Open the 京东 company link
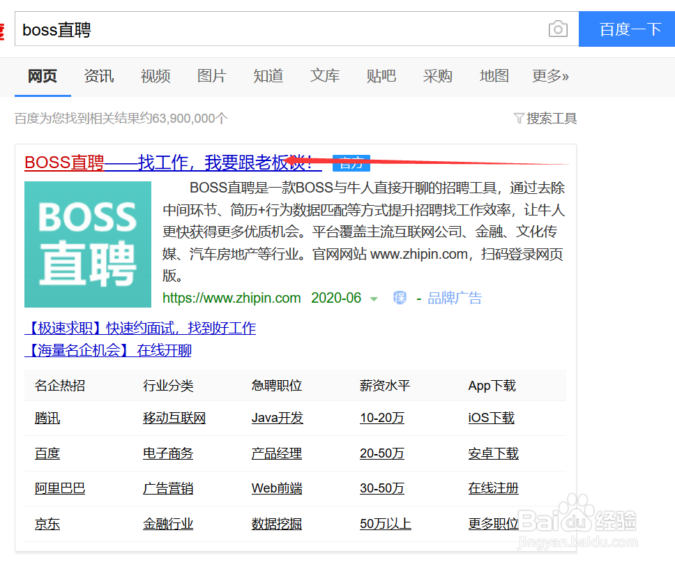Image resolution: width=675 pixels, height=565 pixels. point(47,524)
